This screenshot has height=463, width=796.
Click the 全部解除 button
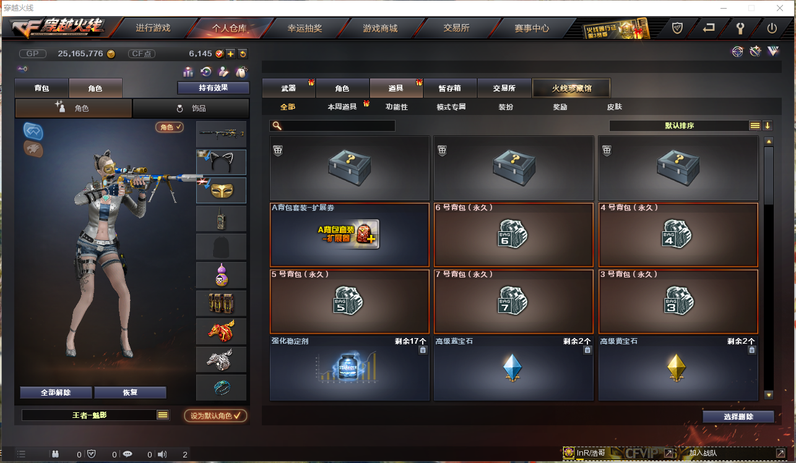(56, 393)
